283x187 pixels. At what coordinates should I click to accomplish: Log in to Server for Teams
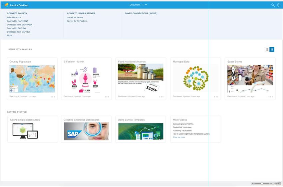(75, 18)
